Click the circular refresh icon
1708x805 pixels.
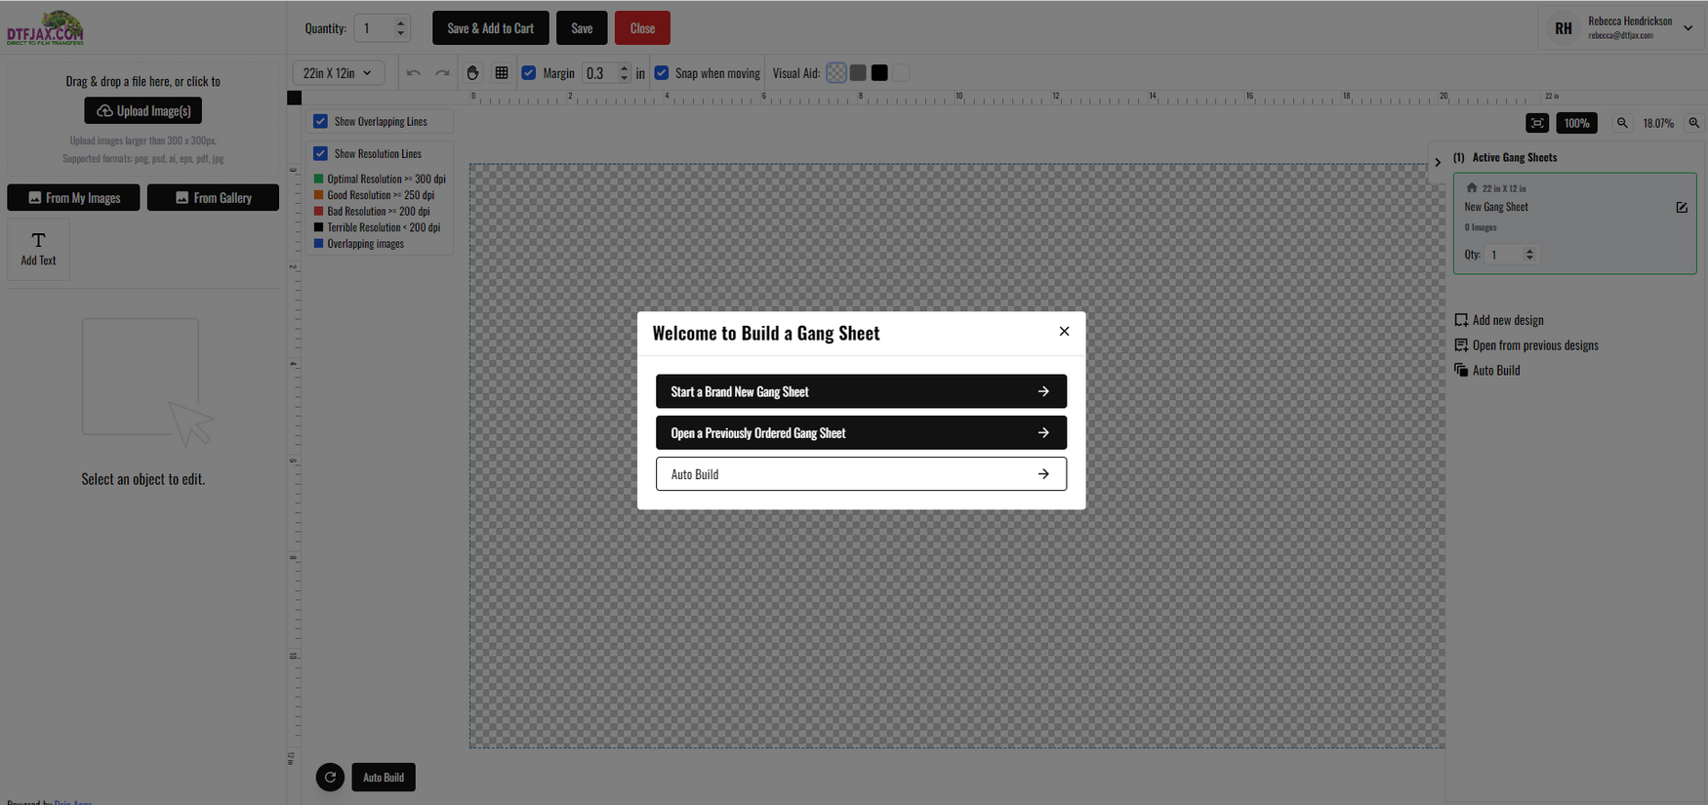click(x=330, y=778)
